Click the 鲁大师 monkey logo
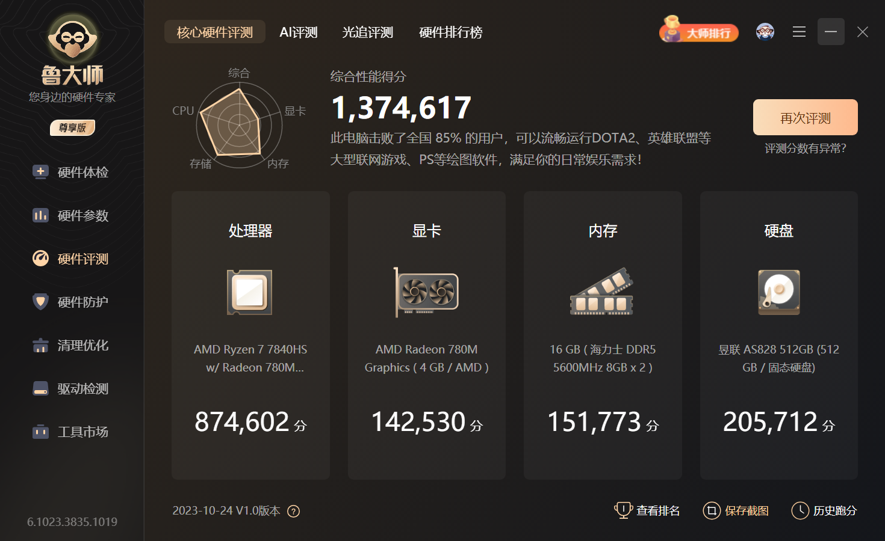The height and width of the screenshot is (541, 885). [73, 38]
